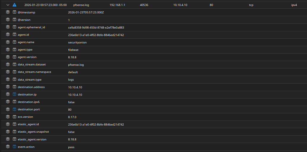Viewport: 307px width, 152px height.
Task: Click the tcp protocol value in header
Action: coord(251,5)
